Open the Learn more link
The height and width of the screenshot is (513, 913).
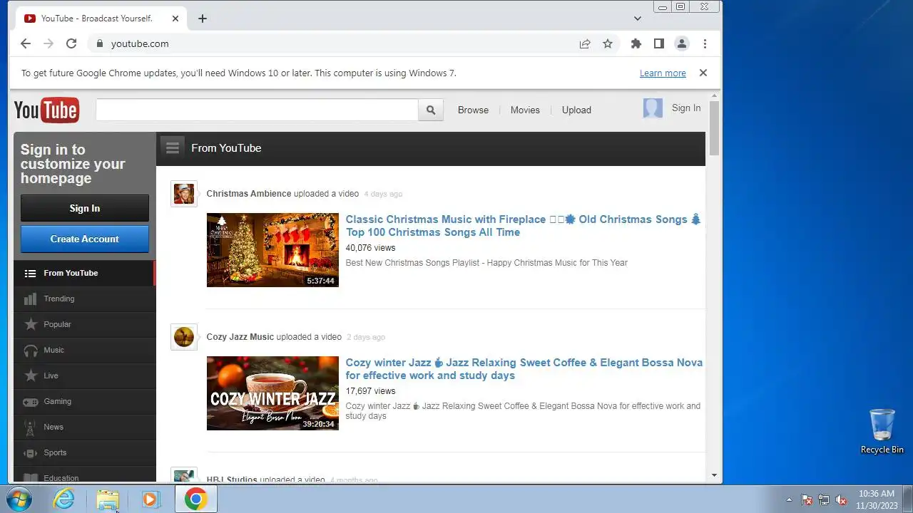pyautogui.click(x=663, y=73)
